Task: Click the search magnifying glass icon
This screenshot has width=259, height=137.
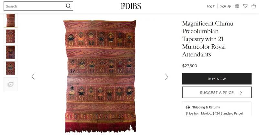Action: 68,6
